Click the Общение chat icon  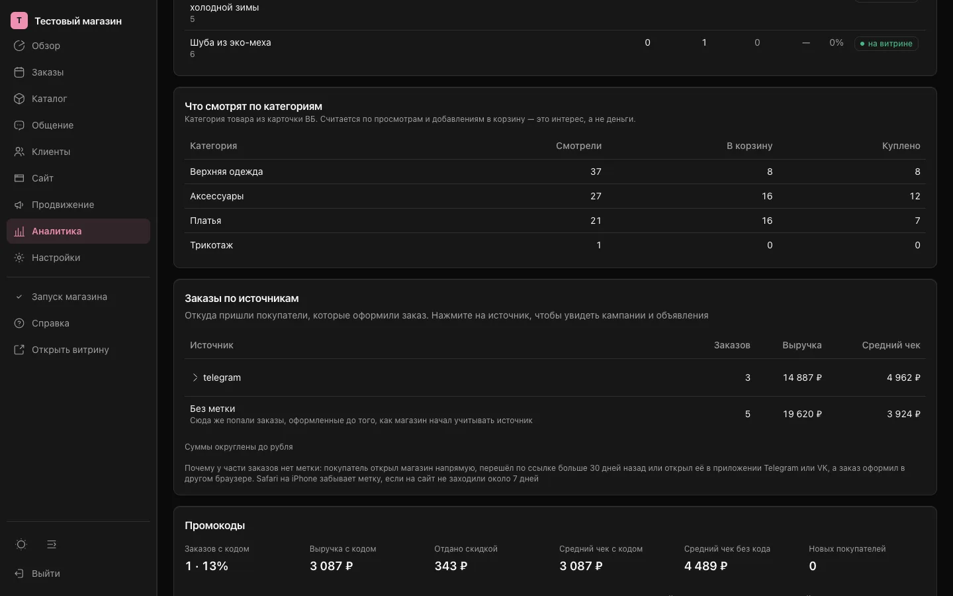tap(19, 125)
